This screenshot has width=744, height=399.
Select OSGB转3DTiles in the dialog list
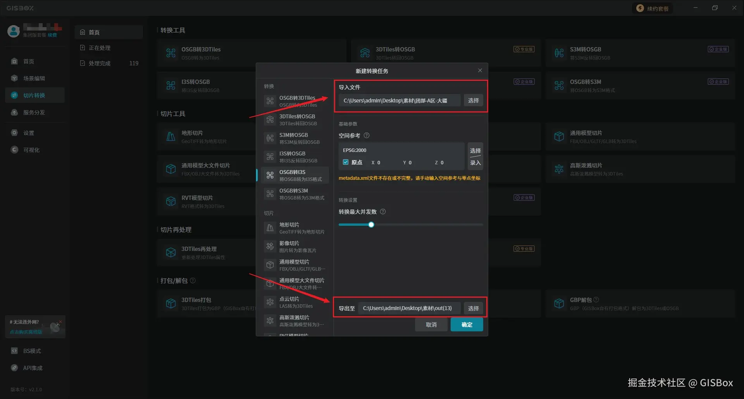[x=295, y=101]
